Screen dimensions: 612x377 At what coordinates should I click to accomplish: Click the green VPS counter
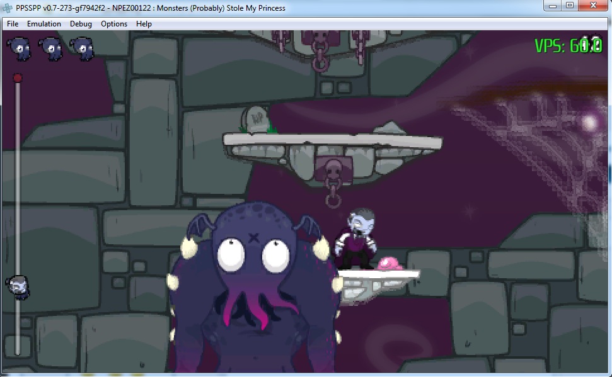(x=567, y=46)
